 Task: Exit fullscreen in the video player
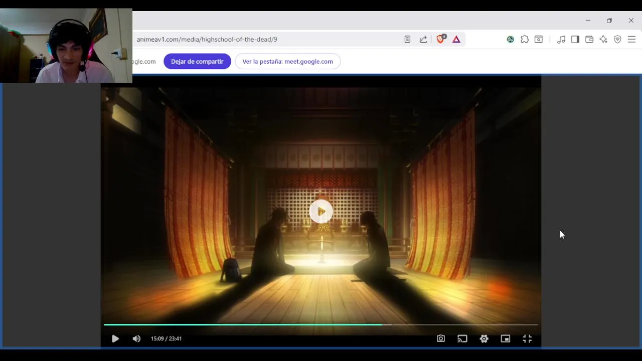pos(527,339)
